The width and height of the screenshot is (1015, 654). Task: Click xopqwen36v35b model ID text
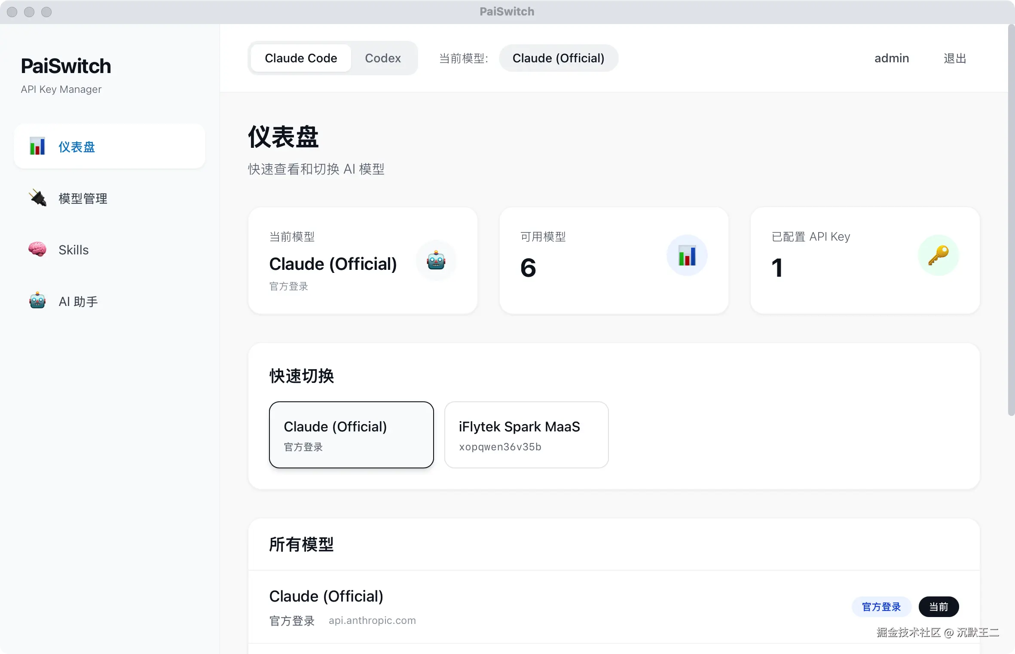(500, 447)
